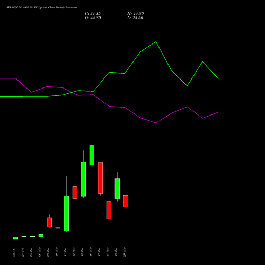Click the close value C: 34.15

coord(93,14)
